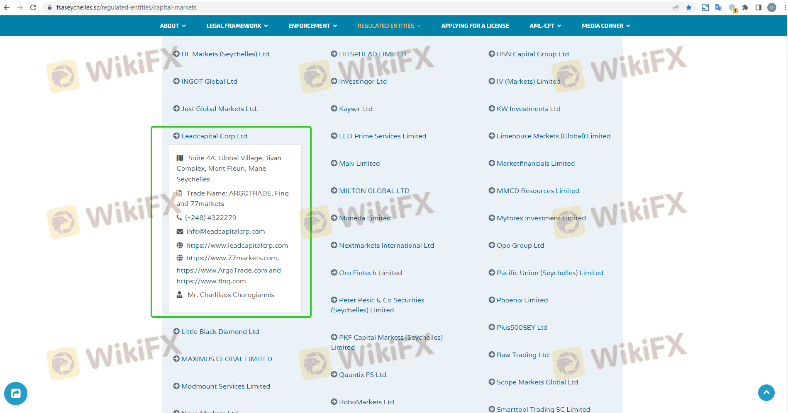Click the scroll-to-top arrow button

pyautogui.click(x=766, y=392)
